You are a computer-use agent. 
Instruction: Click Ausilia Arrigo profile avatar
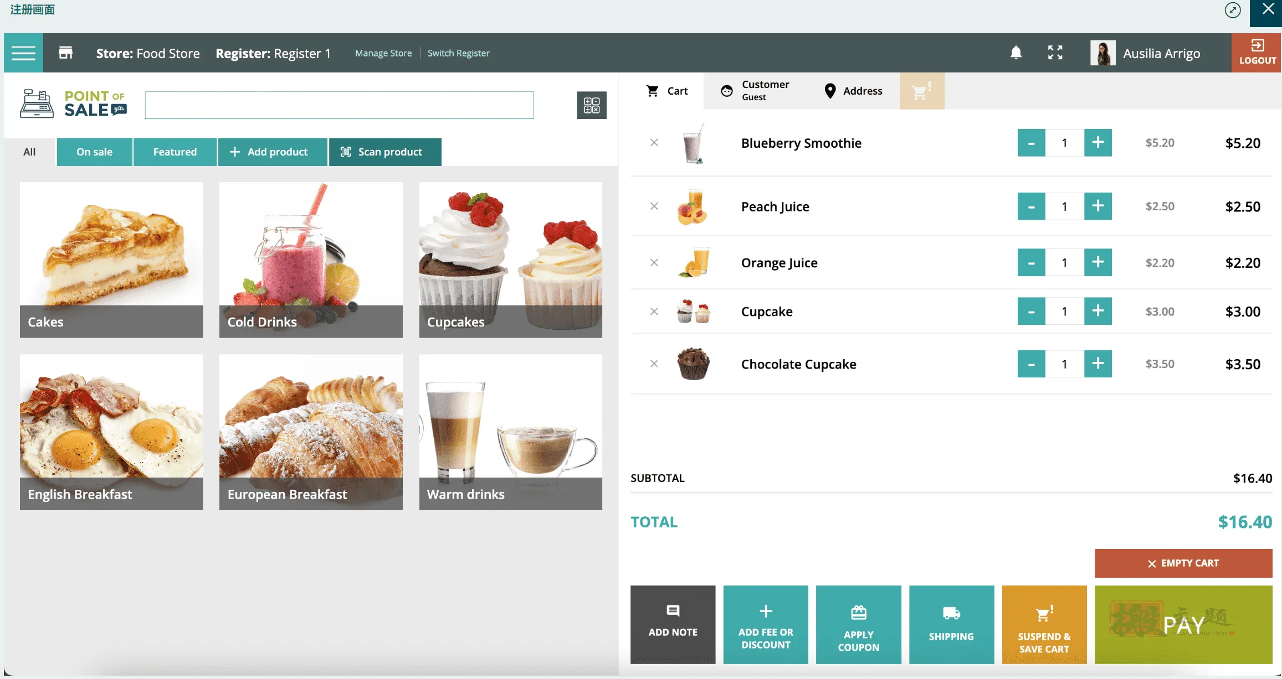(1102, 53)
